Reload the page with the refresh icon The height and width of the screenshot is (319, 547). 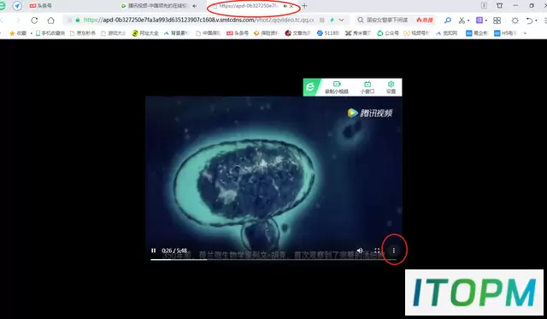34,21
